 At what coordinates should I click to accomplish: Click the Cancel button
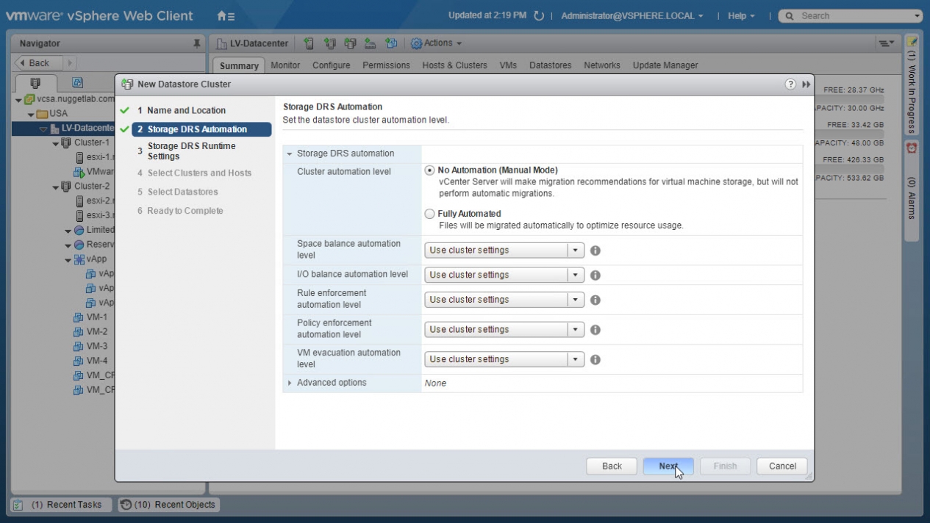(782, 466)
